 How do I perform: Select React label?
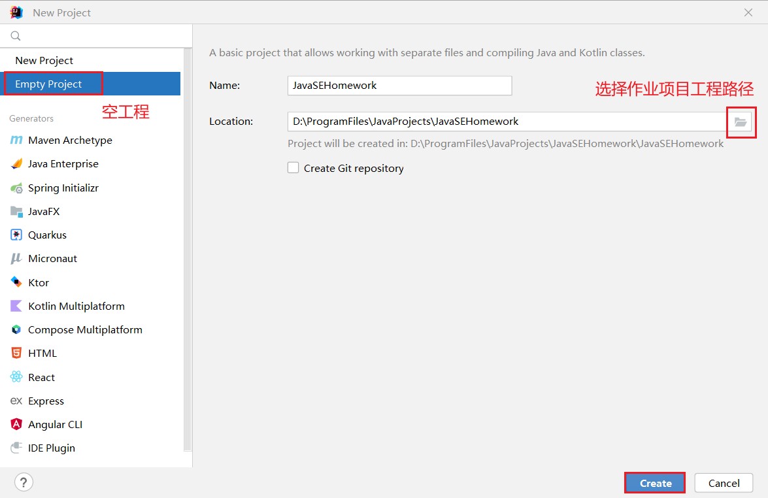[41, 377]
